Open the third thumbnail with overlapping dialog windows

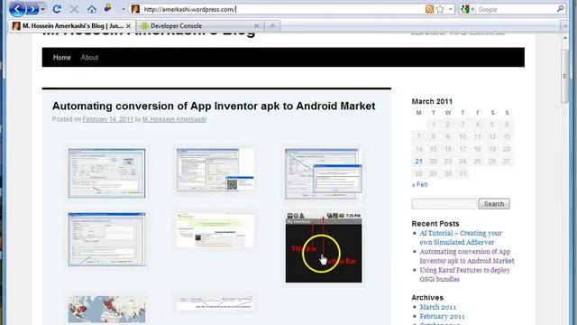324,173
